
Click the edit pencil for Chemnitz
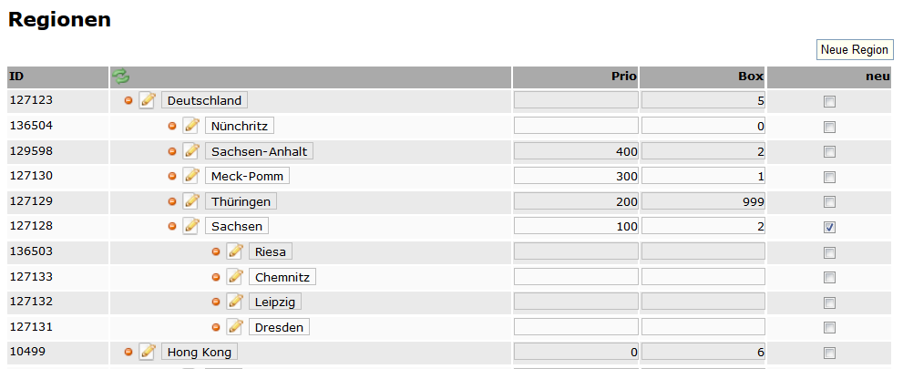pyautogui.click(x=235, y=276)
